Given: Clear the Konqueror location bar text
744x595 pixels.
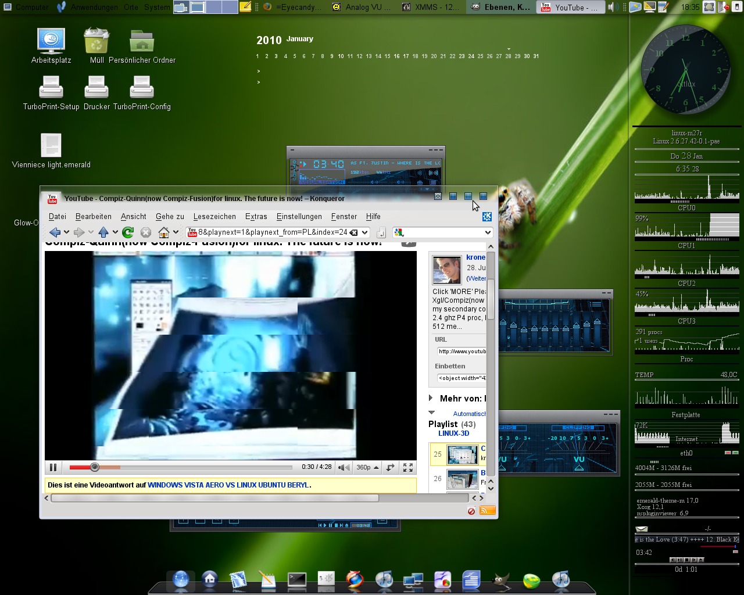Looking at the screenshot, I should (x=353, y=232).
